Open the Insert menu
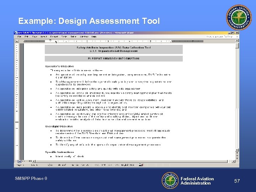Screen dimensions: 256x192 [x=44, y=37]
